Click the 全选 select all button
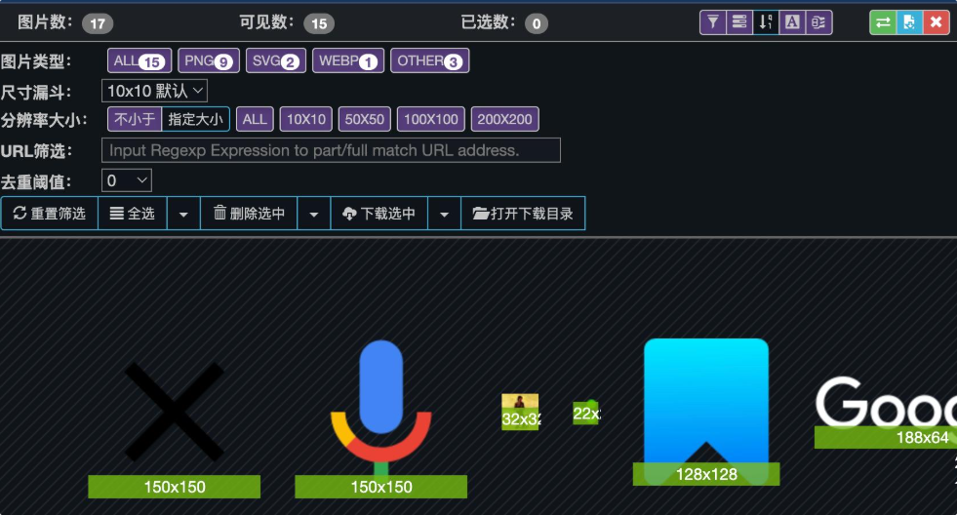Image resolution: width=957 pixels, height=515 pixels. [x=133, y=213]
